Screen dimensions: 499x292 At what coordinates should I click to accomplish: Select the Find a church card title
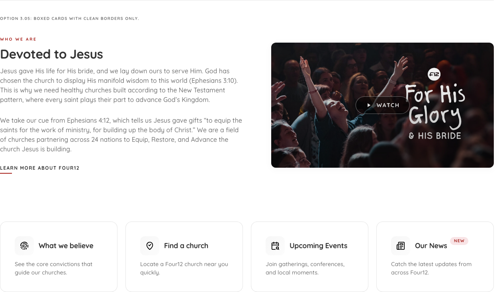pos(186,246)
